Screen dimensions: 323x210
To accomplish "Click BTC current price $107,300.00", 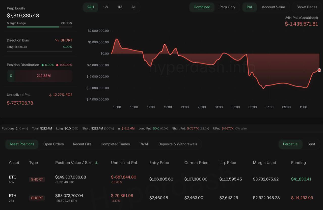I will pyautogui.click(x=196, y=179).
